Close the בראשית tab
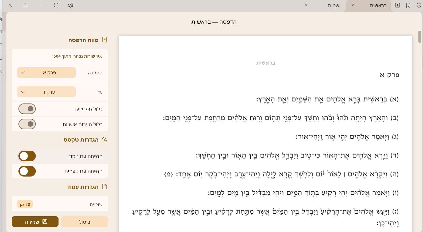Image resolution: width=423 pixels, height=232 pixels. coord(353,5)
